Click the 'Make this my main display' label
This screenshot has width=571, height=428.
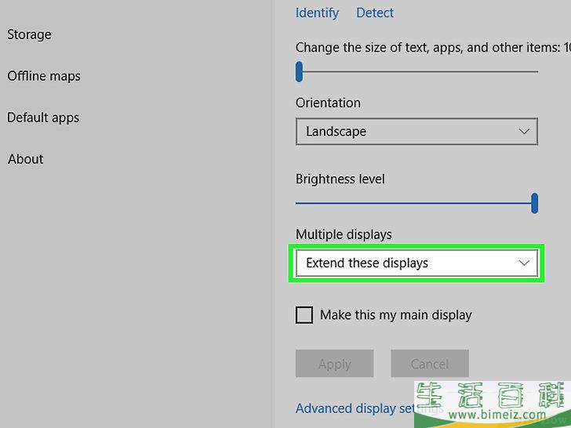(395, 315)
